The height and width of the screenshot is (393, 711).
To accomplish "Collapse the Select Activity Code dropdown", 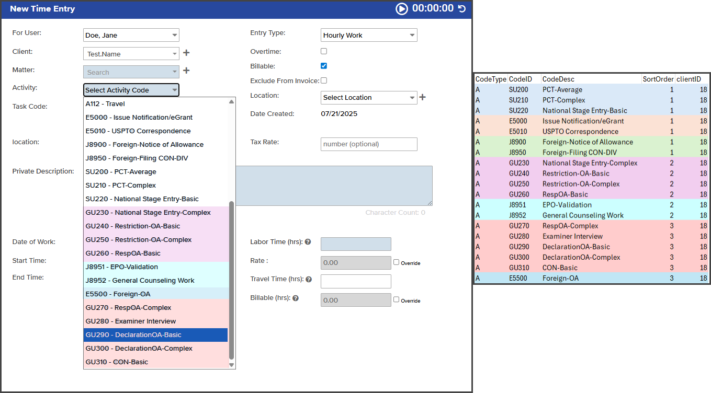I will [x=131, y=90].
